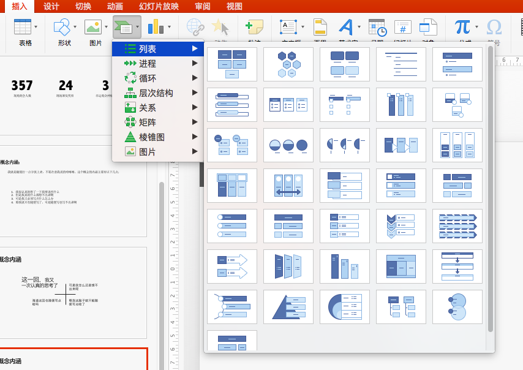Click the chart icon in the ribbon
523x370 pixels.
[156, 27]
